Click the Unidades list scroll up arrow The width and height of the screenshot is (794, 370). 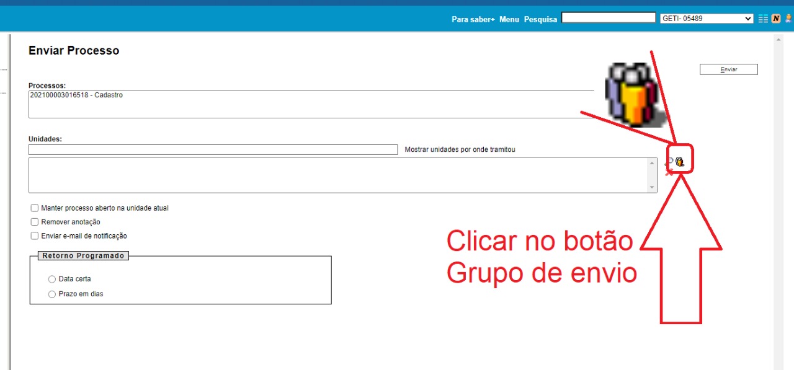click(x=652, y=164)
